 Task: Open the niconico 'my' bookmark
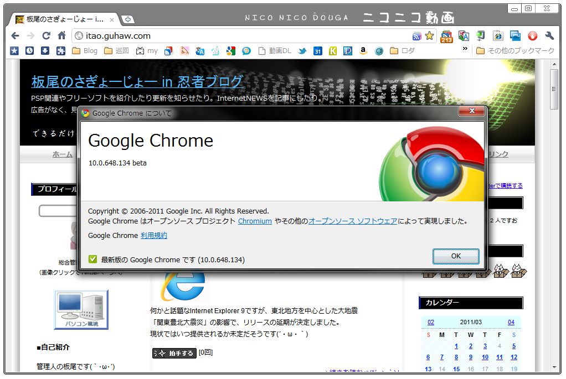pos(147,51)
